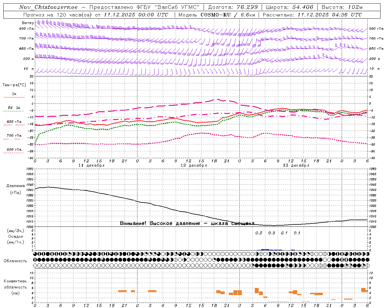Select the forecast line Прогноз на 120 часа(ов)
The image size is (385, 308).
click(58, 15)
